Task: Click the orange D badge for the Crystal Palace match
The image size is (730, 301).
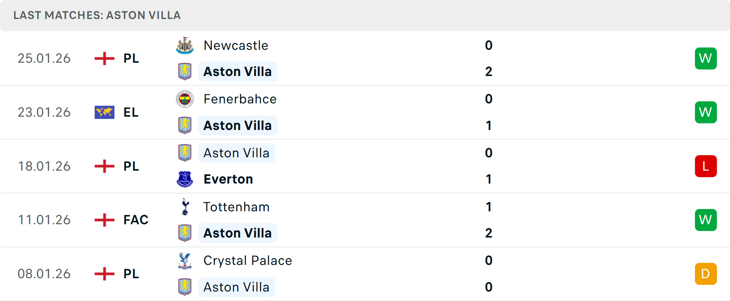Action: [x=706, y=274]
